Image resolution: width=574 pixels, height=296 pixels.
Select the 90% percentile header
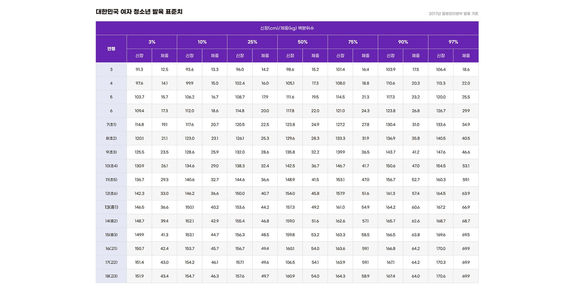click(403, 42)
